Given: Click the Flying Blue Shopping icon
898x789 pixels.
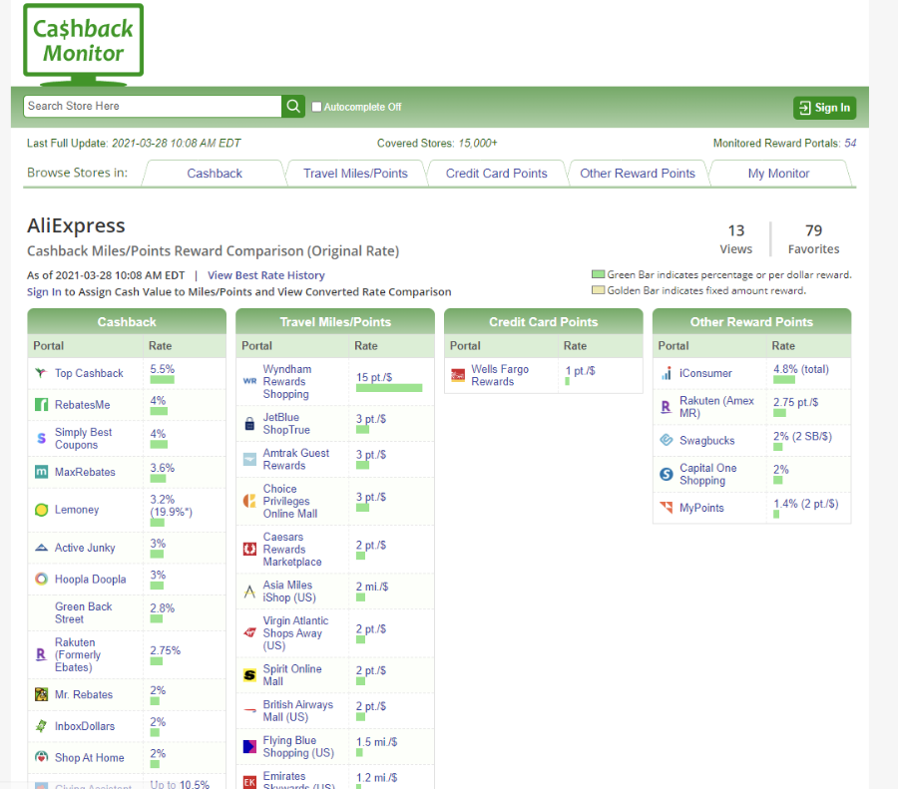Looking at the screenshot, I should (x=249, y=747).
